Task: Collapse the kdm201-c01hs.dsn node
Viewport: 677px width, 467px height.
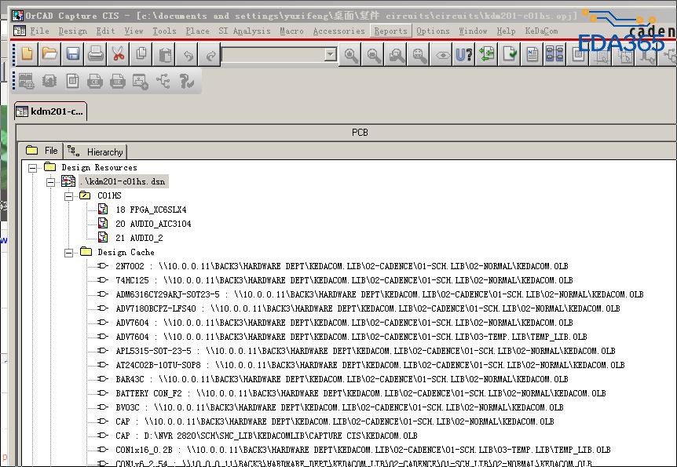Action: (x=50, y=182)
